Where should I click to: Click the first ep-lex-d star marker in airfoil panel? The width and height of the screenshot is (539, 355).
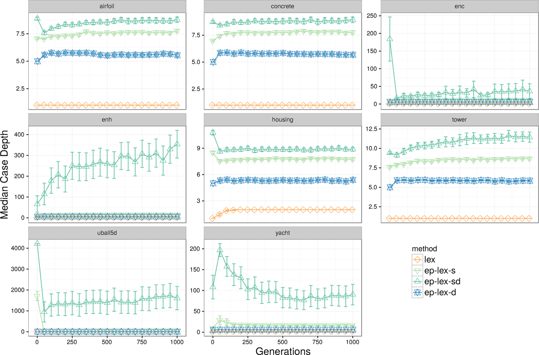pos(37,61)
